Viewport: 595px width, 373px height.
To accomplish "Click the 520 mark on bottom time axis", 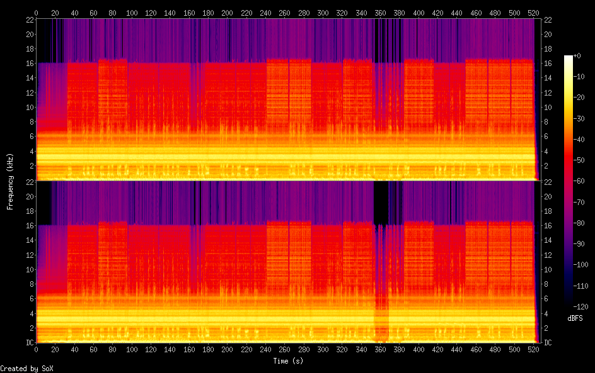I will [533, 350].
